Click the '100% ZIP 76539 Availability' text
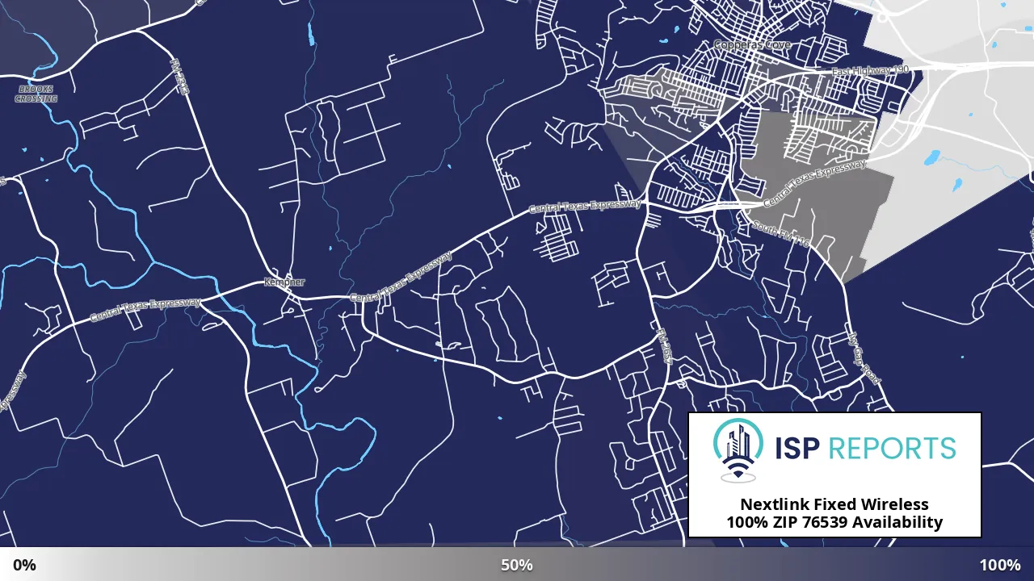The image size is (1034, 581). (834, 522)
